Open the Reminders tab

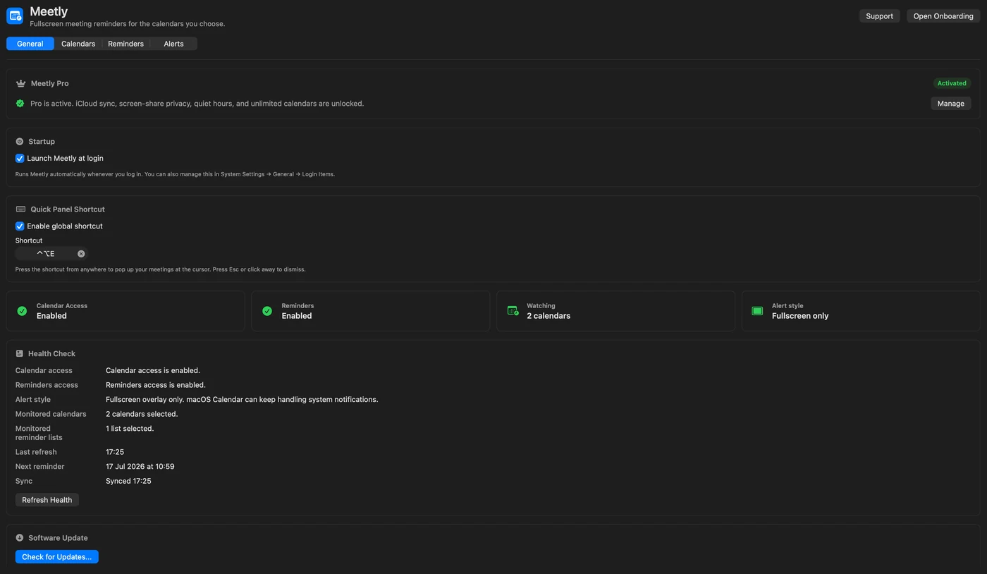pos(125,44)
